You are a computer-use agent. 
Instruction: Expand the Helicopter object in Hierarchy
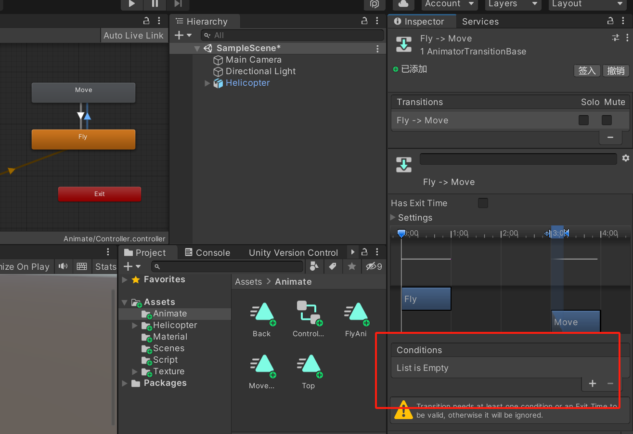(207, 83)
